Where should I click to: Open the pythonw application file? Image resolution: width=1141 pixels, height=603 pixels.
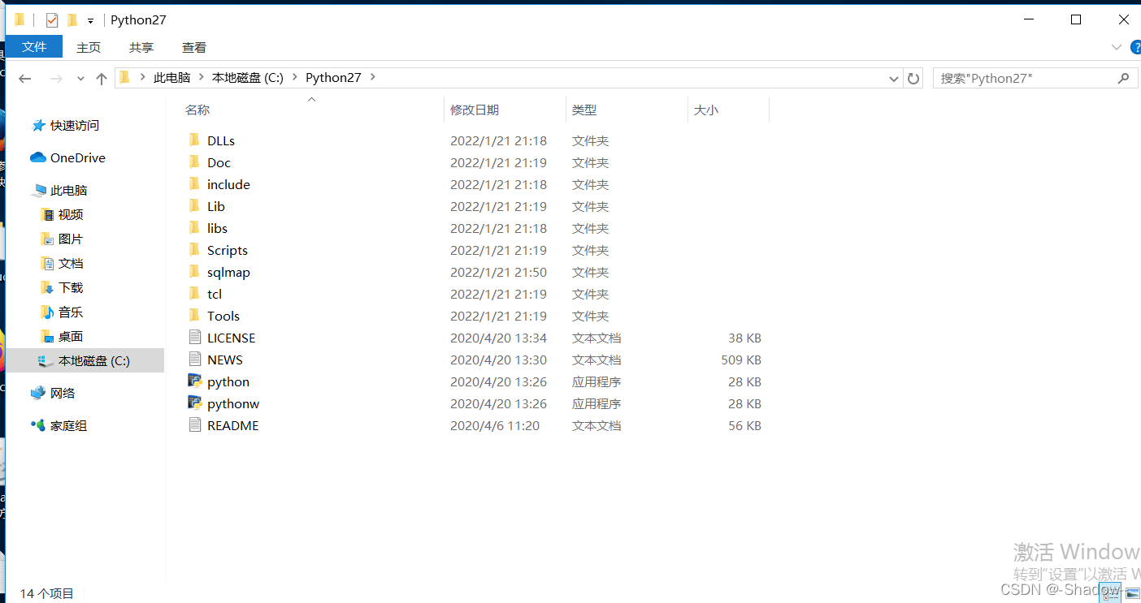click(x=234, y=403)
